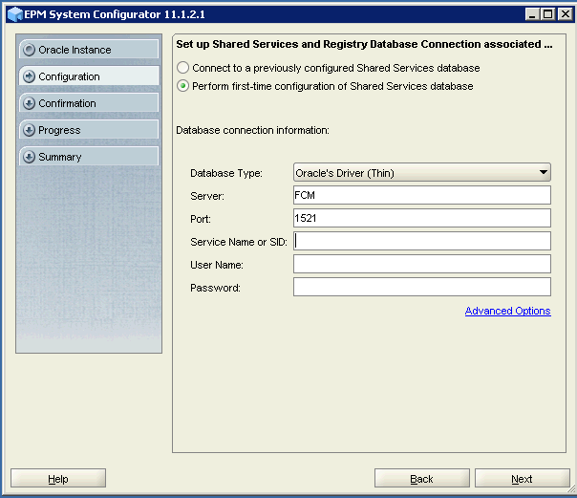Viewport: 577px width, 498px height.
Task: Go Back to the previous step
Action: click(x=422, y=478)
